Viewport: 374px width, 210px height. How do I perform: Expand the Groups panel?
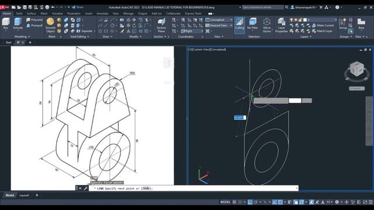(x=345, y=36)
